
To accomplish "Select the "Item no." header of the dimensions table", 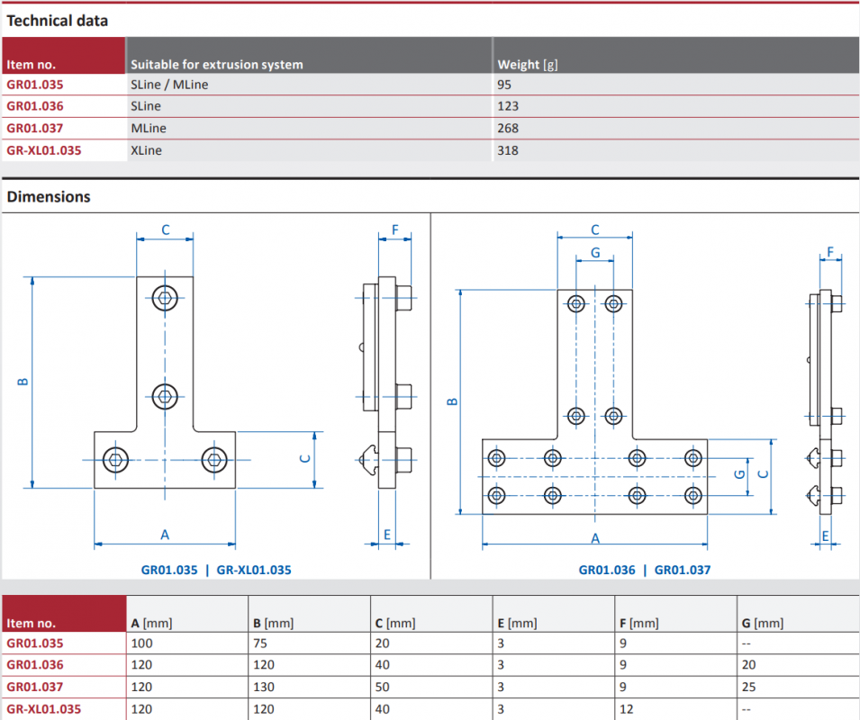I will [x=32, y=623].
